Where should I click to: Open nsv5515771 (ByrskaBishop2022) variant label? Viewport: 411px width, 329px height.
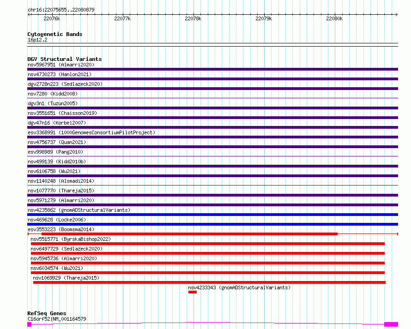(71, 239)
